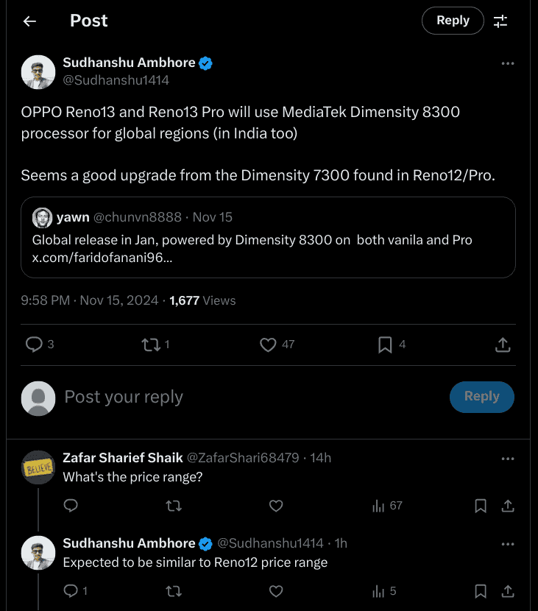
Task: Repost the Reno12 price range reply
Action: (x=174, y=591)
